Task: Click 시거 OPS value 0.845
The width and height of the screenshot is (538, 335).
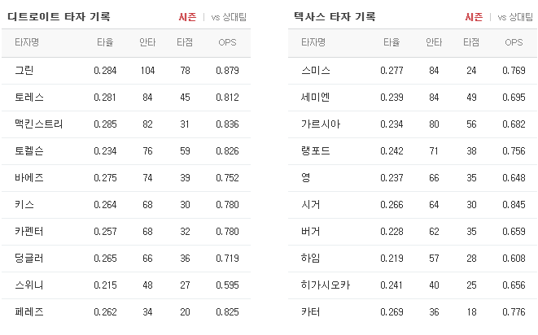Action: coord(514,205)
